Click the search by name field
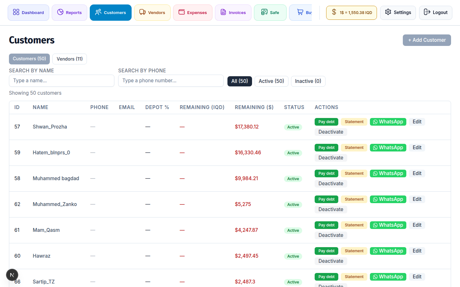The height and width of the screenshot is (287, 460). click(x=62, y=81)
